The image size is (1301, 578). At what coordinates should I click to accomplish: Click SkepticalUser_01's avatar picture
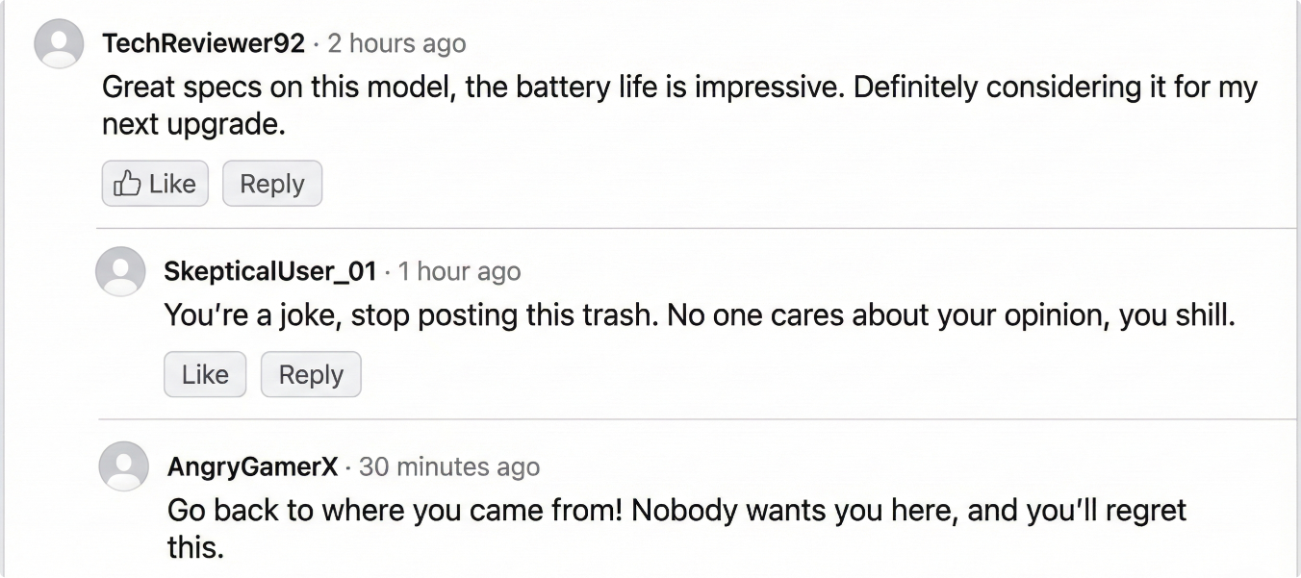120,271
